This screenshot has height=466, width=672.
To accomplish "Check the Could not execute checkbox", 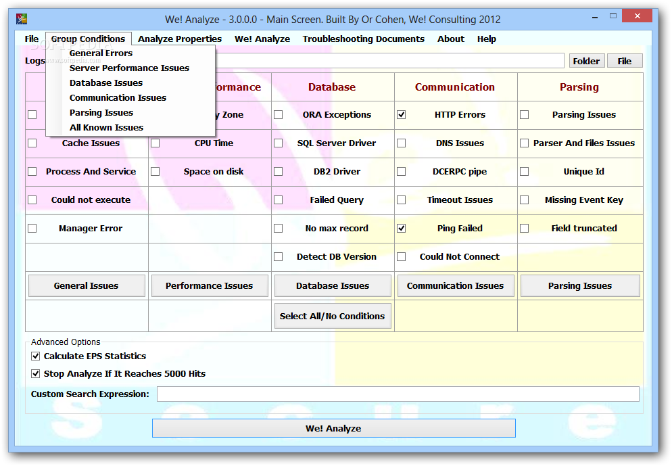I will point(32,200).
